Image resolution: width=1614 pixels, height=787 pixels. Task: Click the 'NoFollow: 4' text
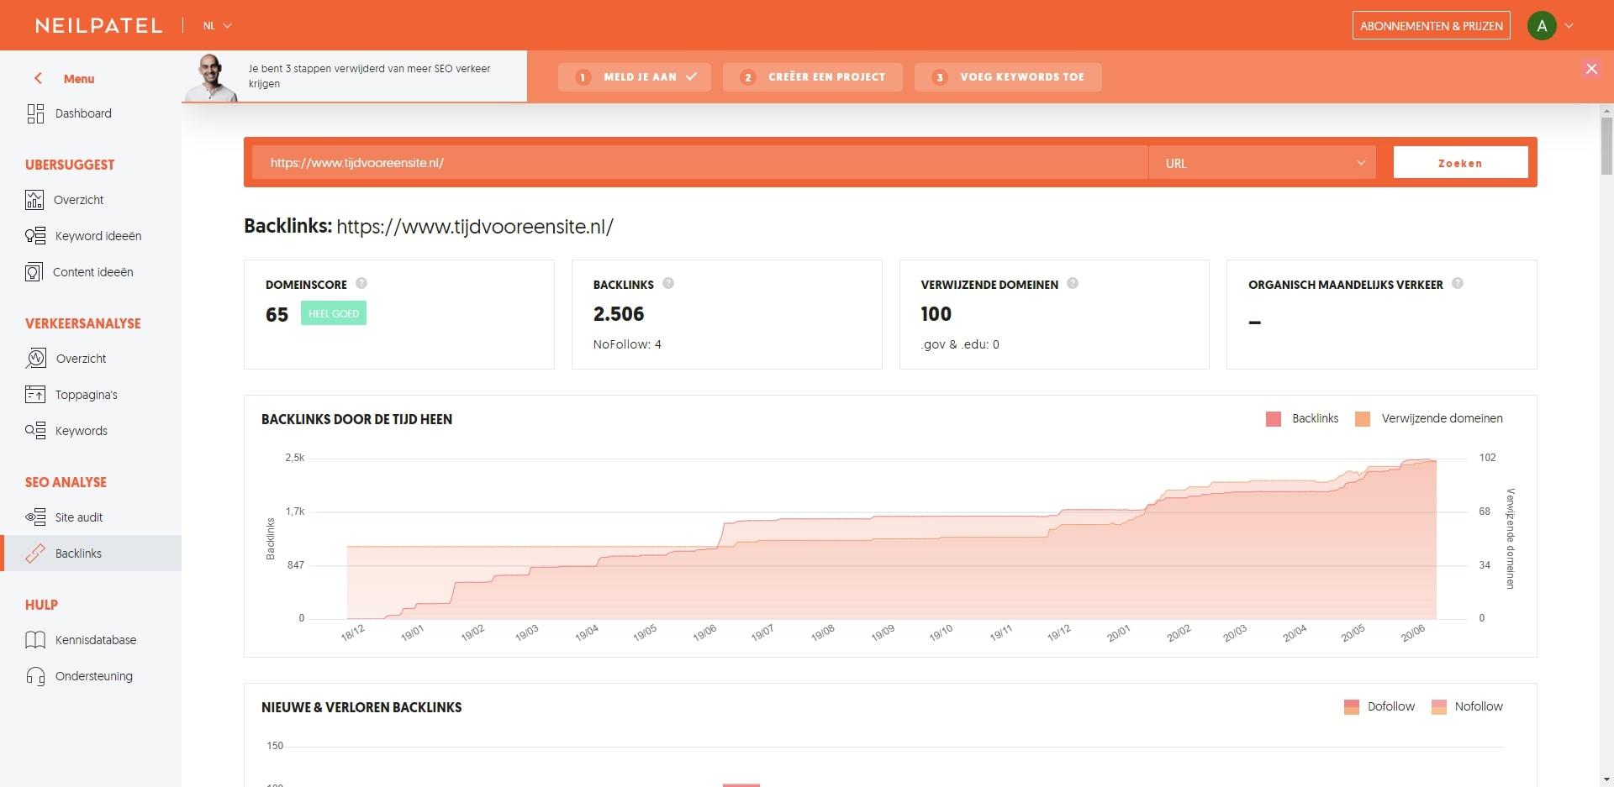(627, 344)
